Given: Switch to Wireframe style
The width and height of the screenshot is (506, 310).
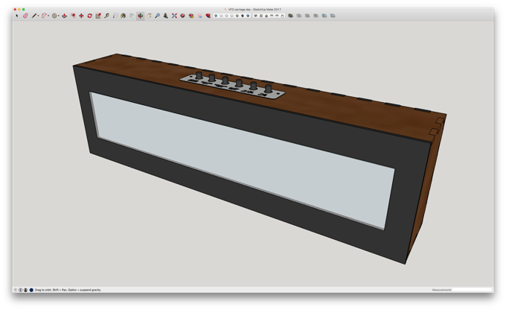Looking at the screenshot, I should [x=226, y=16].
